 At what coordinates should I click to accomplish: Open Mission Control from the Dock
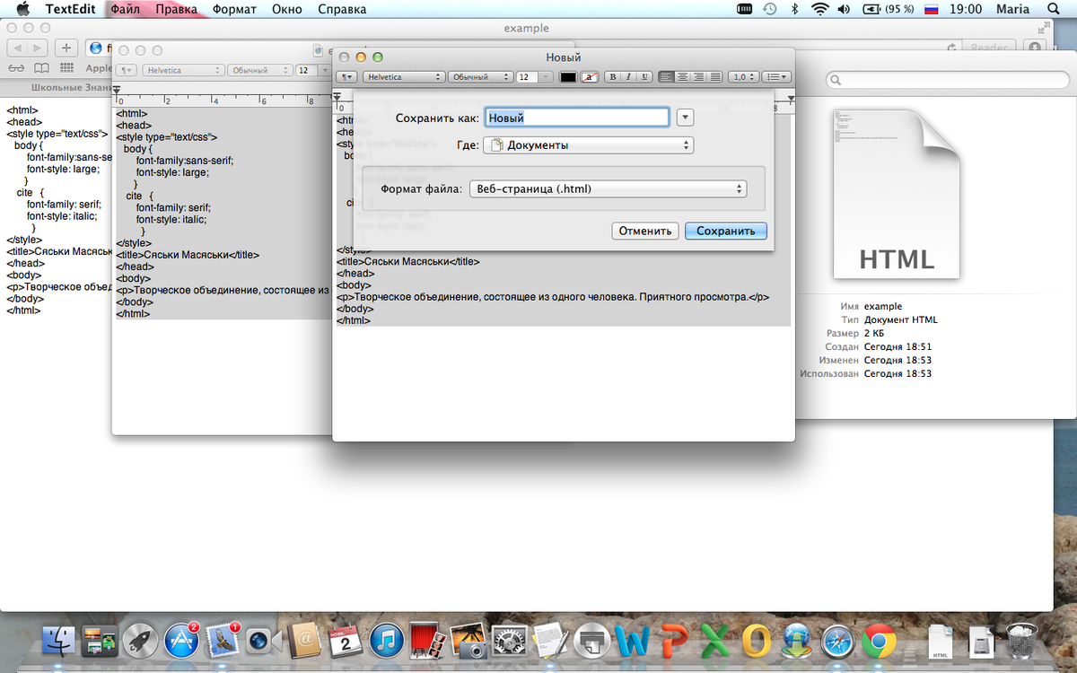click(100, 641)
